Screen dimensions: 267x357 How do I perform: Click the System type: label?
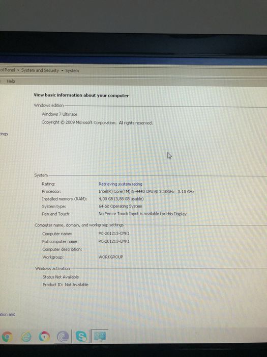click(x=54, y=207)
